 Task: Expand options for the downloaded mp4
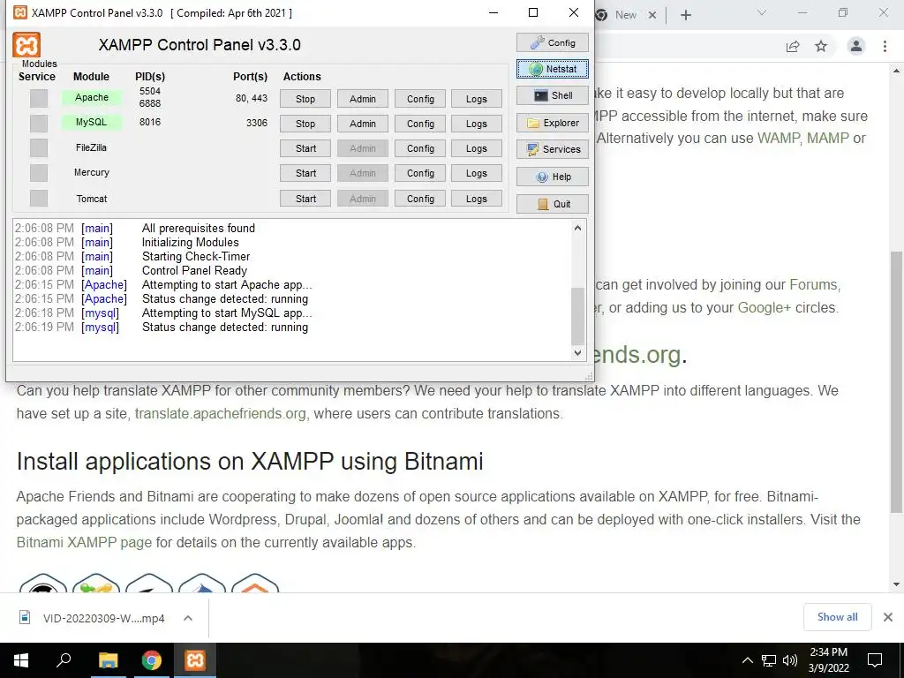pyautogui.click(x=188, y=618)
